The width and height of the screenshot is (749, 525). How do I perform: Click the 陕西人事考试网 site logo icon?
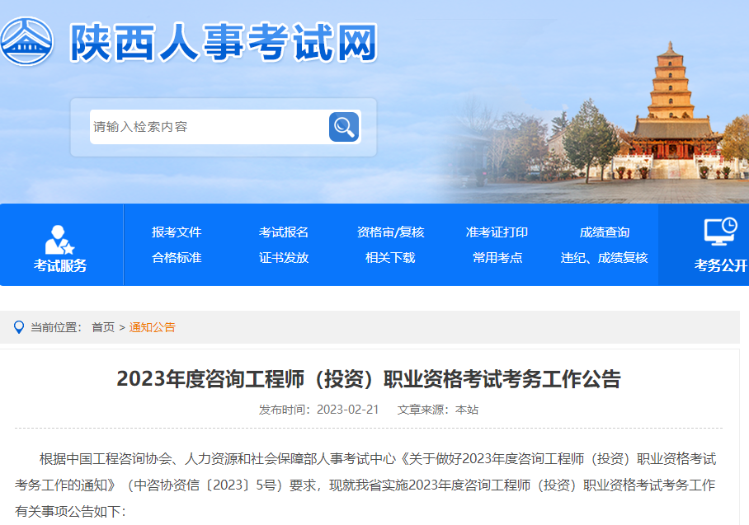point(29,39)
